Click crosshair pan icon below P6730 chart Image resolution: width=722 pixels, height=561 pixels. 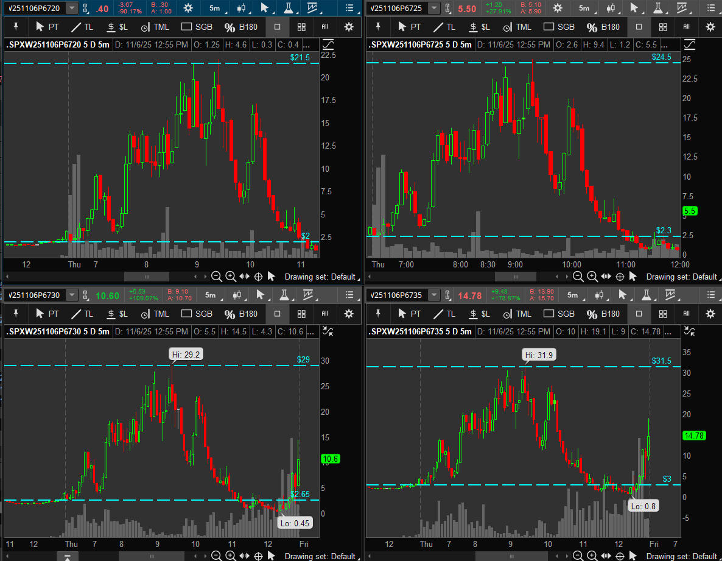pos(258,556)
